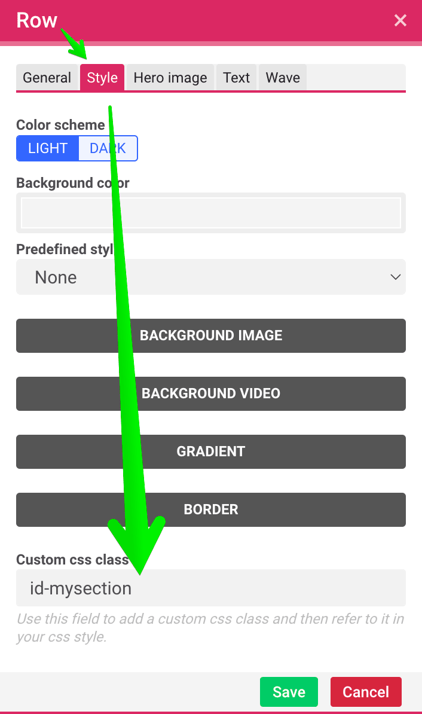Click the chevron arrow of Predefined style
Viewport: 422px width, 714px height.
coord(395,277)
